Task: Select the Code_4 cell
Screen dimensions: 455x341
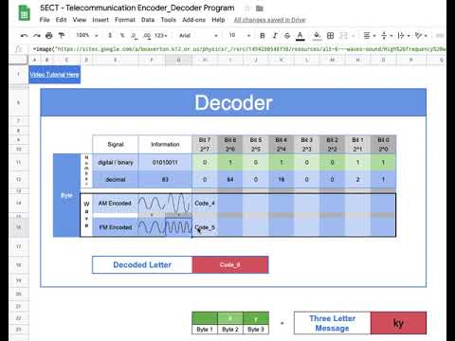Action: 205,204
